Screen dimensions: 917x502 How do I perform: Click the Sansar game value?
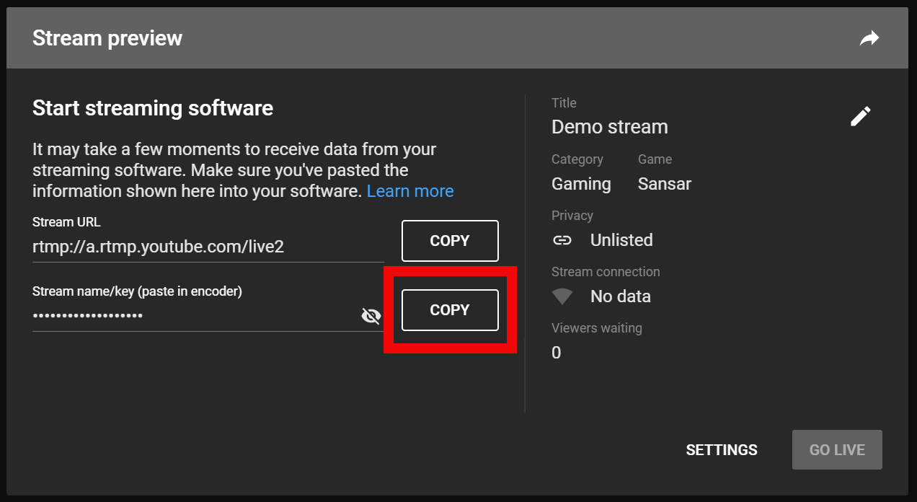[664, 184]
